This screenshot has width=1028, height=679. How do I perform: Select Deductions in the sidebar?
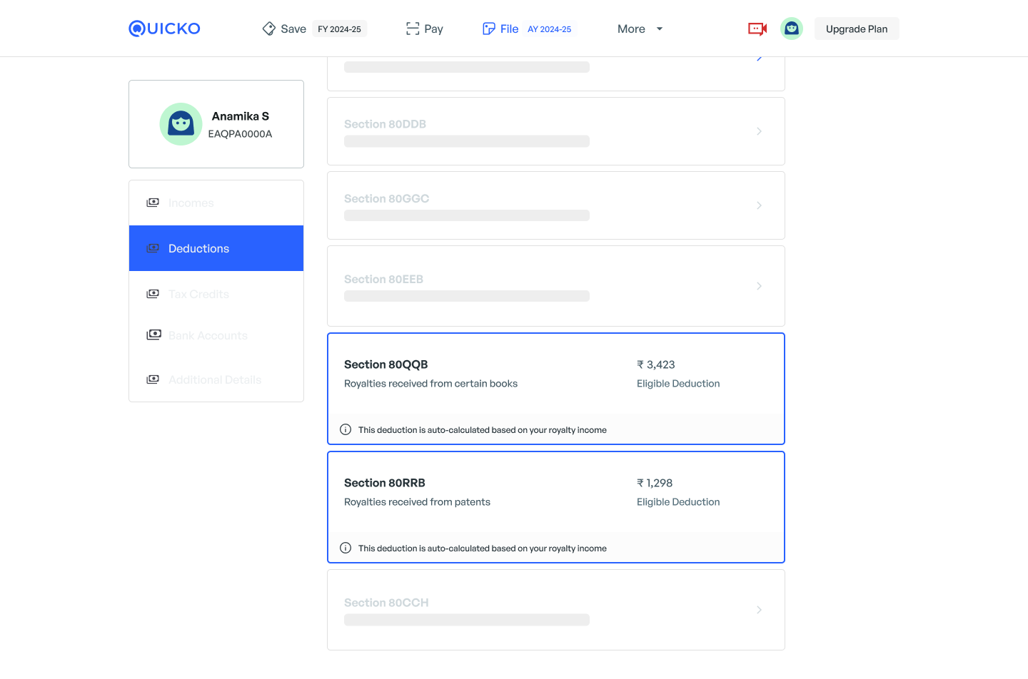coord(199,248)
